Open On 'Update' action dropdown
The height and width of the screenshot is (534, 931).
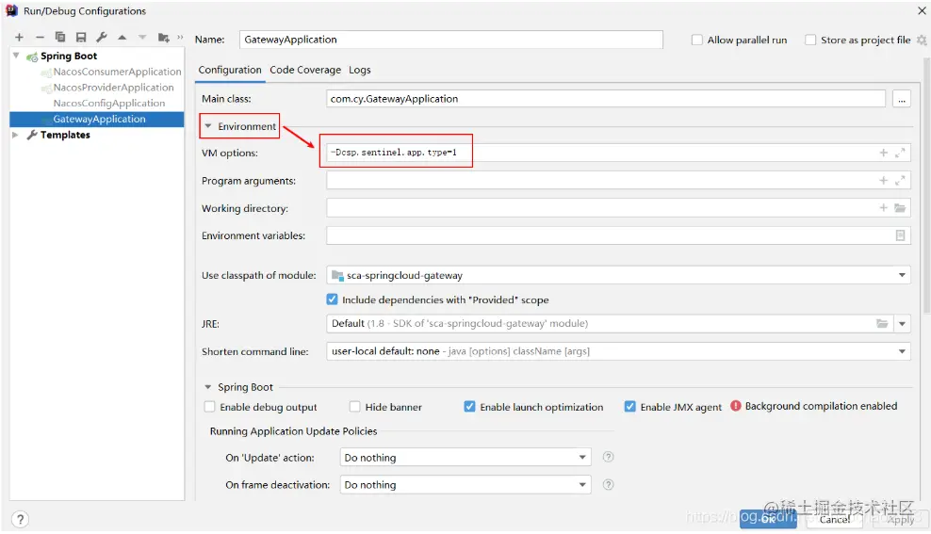pos(582,458)
